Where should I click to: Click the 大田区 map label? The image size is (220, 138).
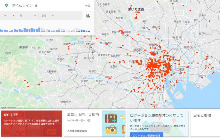[154, 105]
